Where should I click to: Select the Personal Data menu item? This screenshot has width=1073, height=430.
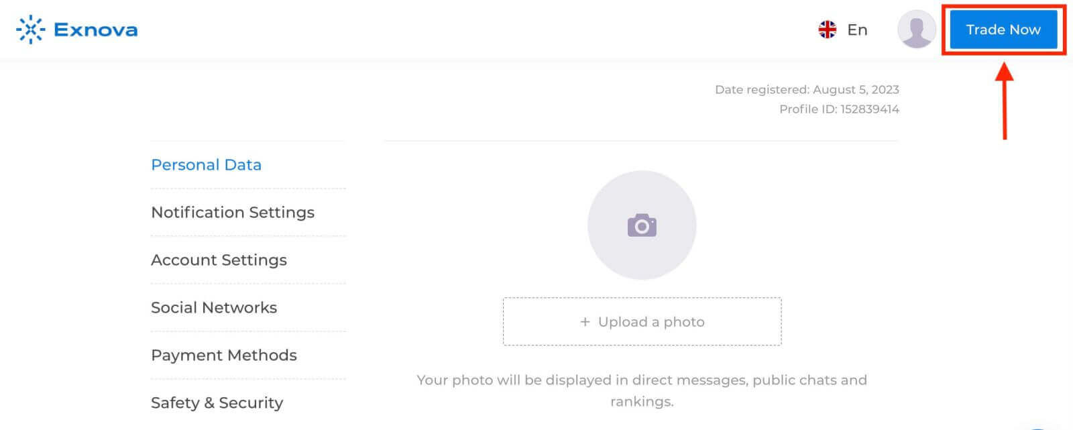coord(206,165)
